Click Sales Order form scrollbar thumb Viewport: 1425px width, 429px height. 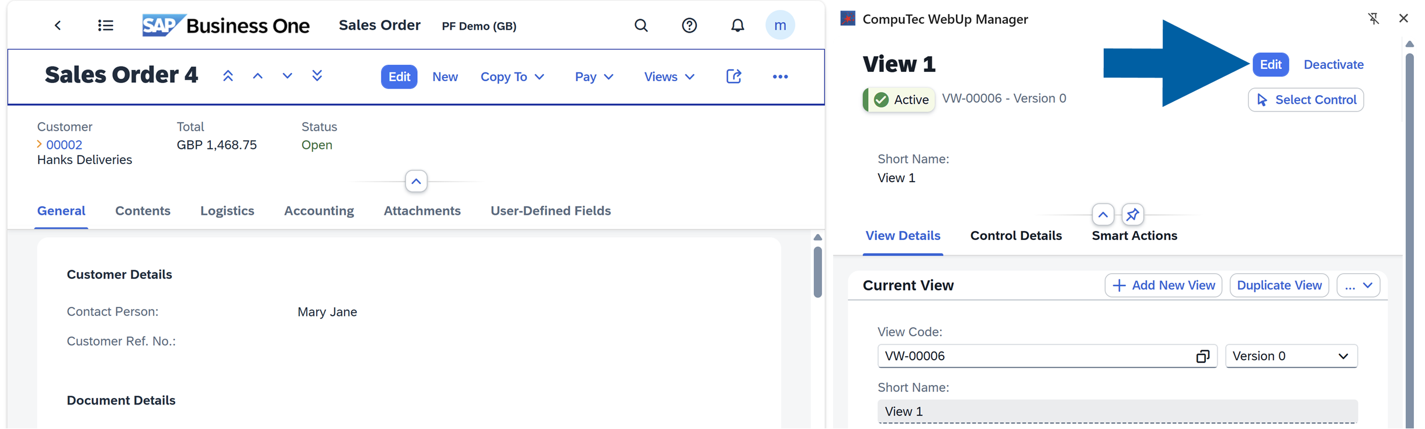pos(818,272)
